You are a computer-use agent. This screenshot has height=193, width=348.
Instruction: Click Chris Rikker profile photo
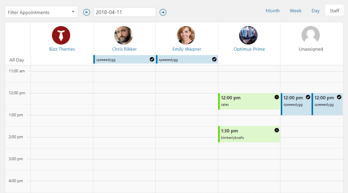tap(123, 35)
